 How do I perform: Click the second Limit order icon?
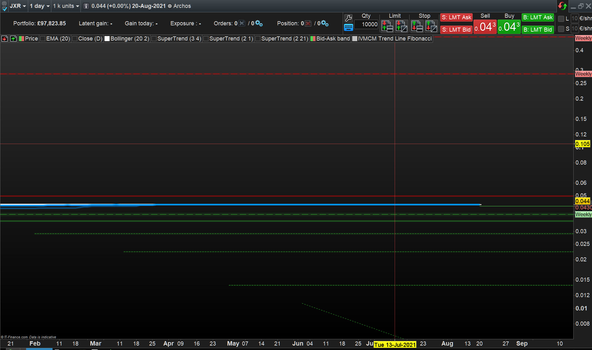tap(402, 26)
